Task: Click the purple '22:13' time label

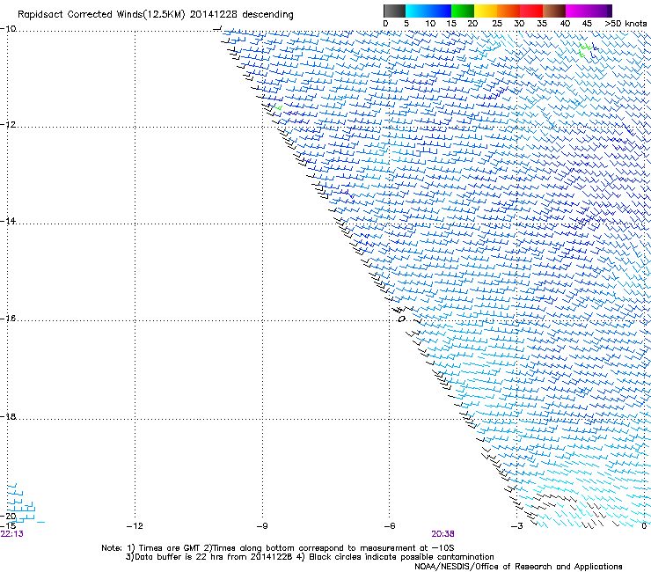Action: pyautogui.click(x=11, y=534)
